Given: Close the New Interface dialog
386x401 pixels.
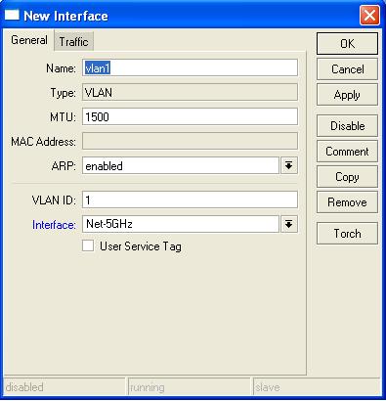Looking at the screenshot, I should click(x=369, y=16).
